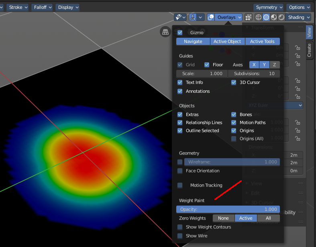
Task: Toggle the Navigate gizmo button
Action: click(193, 41)
